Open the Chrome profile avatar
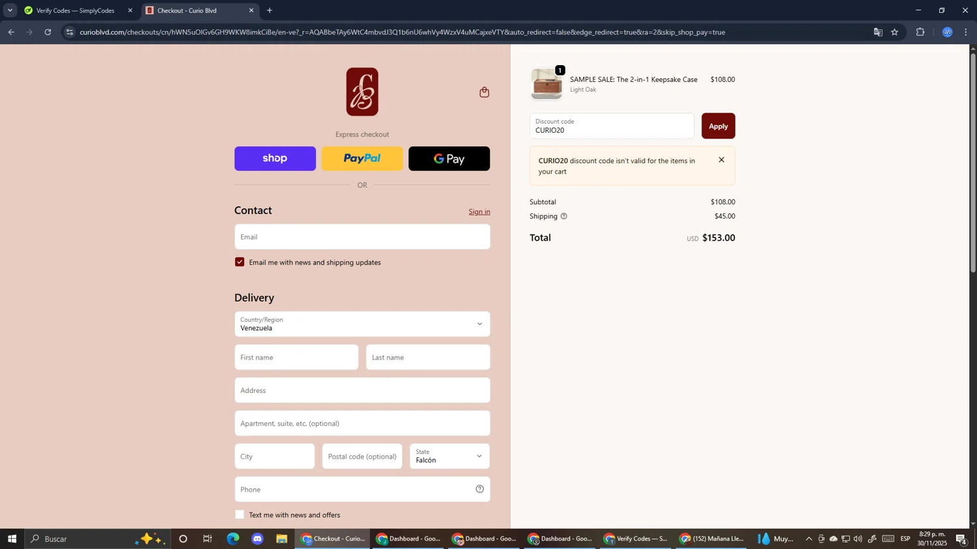Image resolution: width=977 pixels, height=549 pixels. click(x=947, y=32)
